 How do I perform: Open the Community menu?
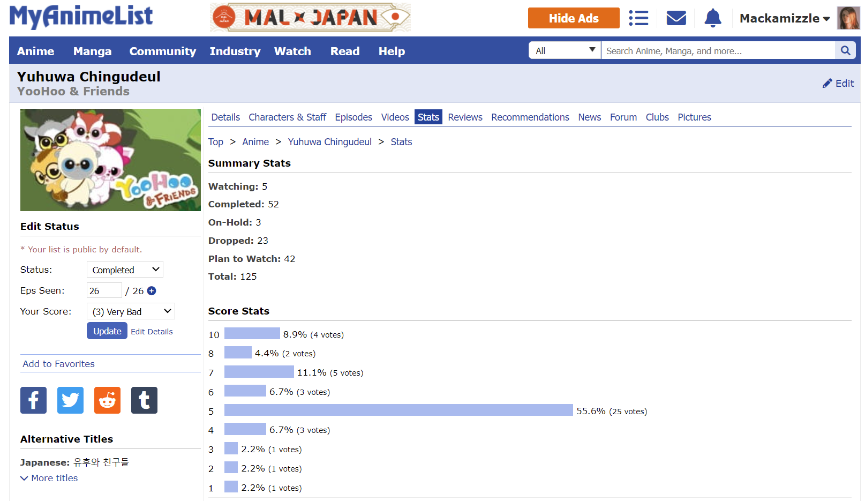click(163, 51)
